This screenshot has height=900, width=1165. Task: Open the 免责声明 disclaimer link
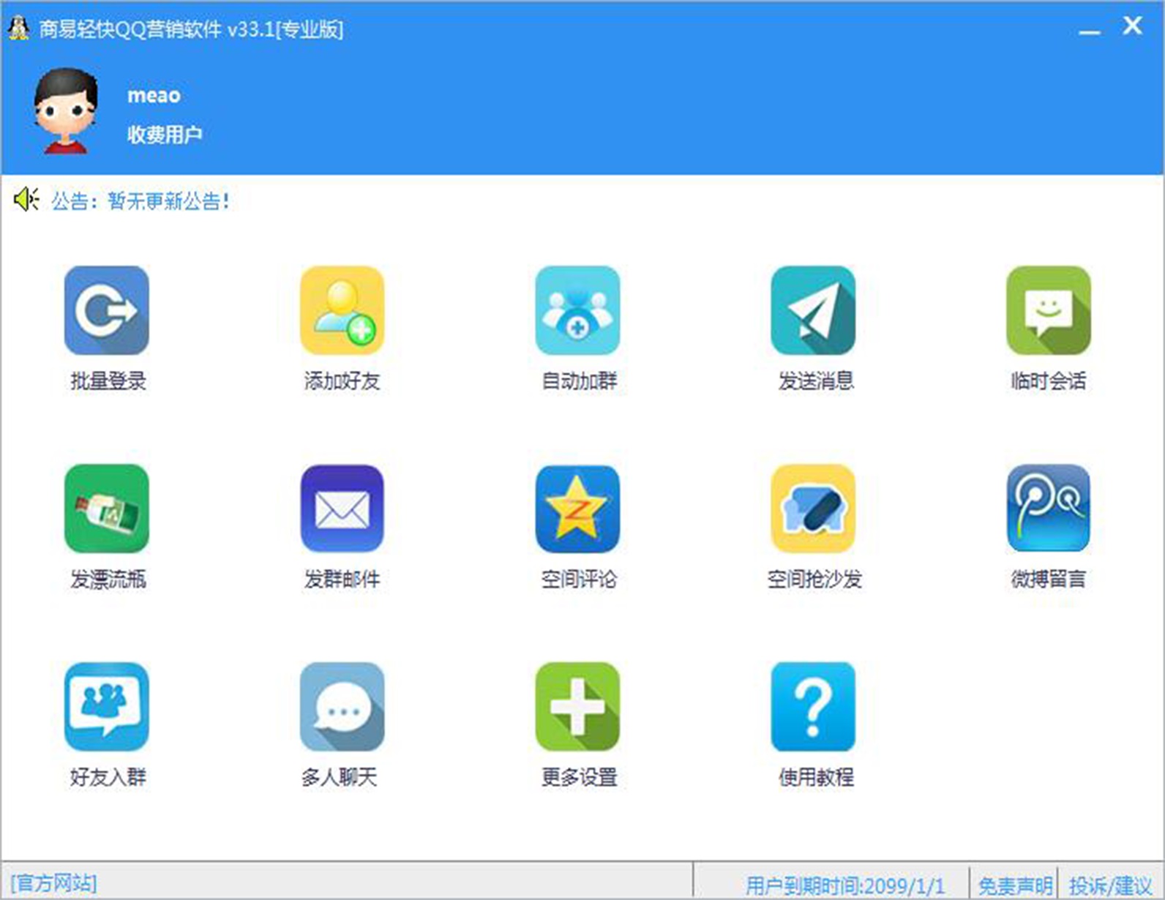pos(1014,885)
